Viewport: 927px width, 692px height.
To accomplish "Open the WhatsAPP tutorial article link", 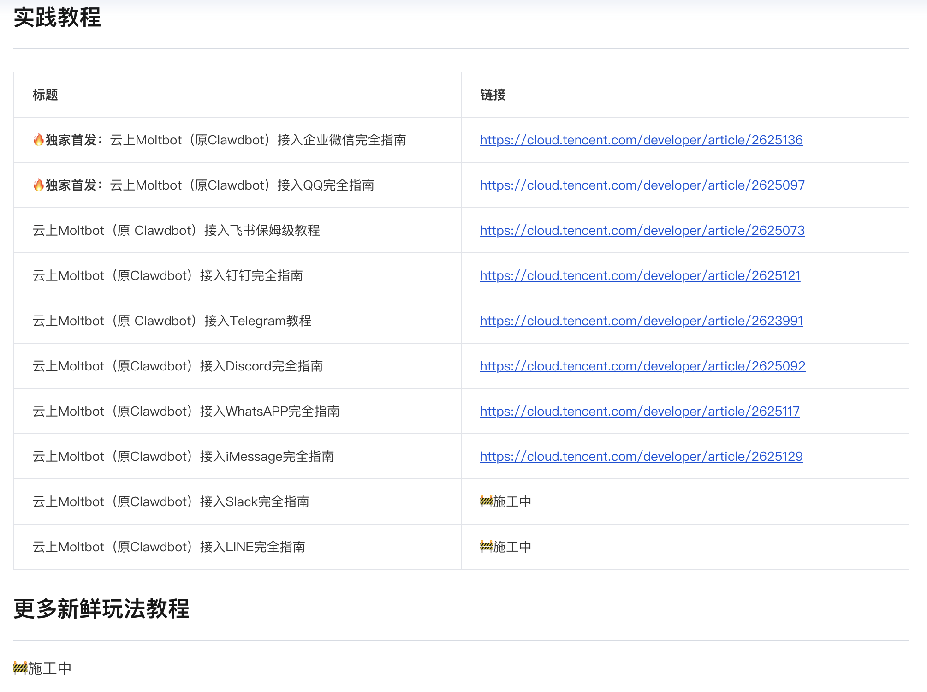I will (x=640, y=411).
